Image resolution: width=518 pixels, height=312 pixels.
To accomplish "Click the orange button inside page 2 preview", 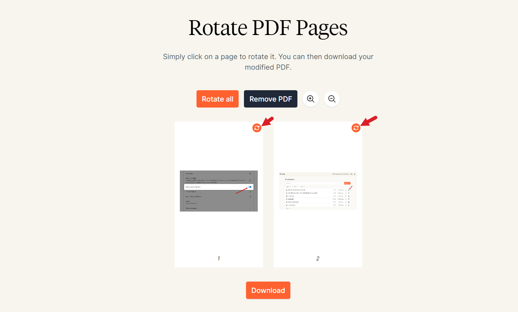I will [347, 183].
